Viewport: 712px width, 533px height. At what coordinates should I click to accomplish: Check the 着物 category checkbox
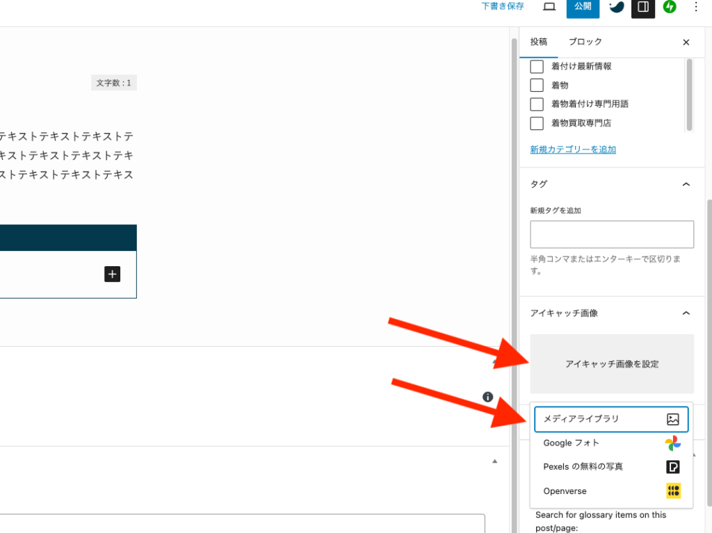537,85
